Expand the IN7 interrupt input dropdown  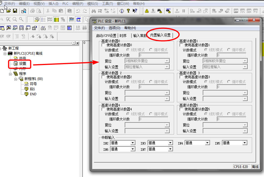coord(170,149)
